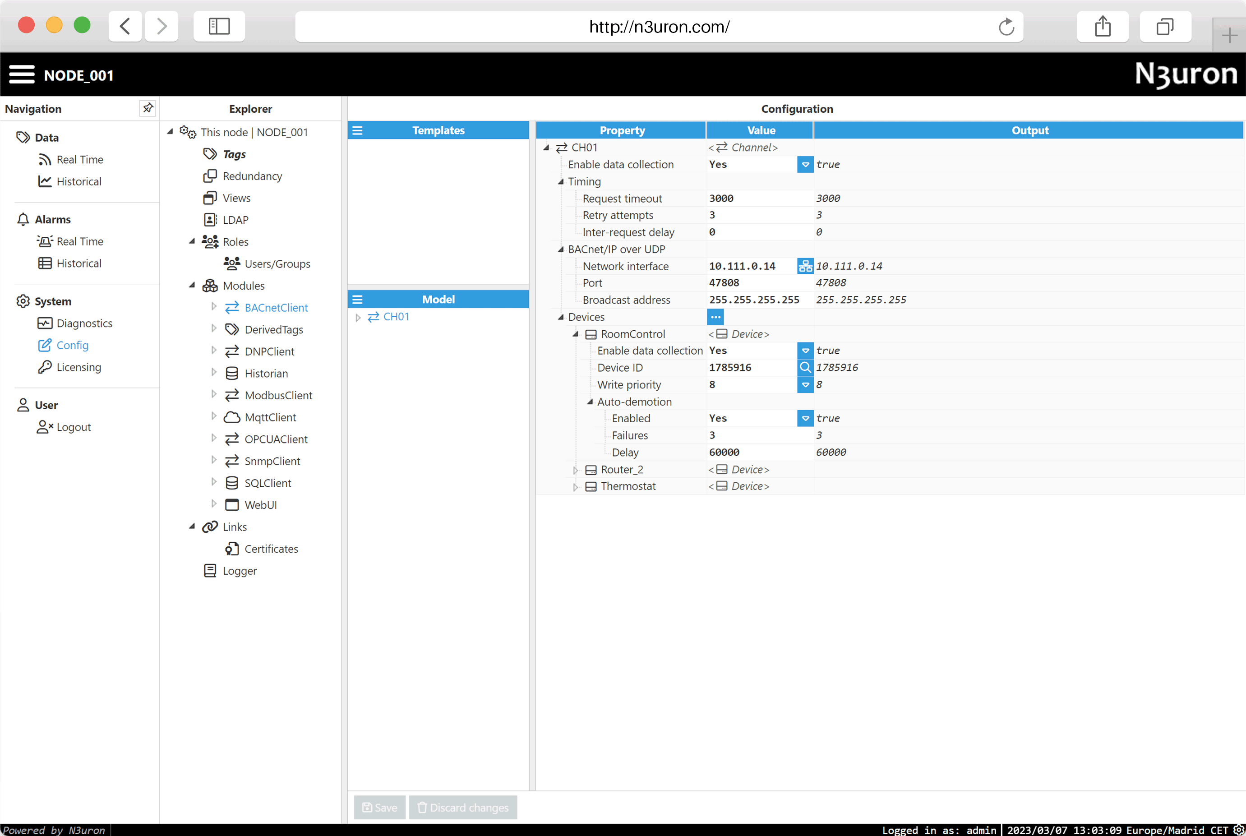Open Diagnostics under System
Screen dimensions: 1246x836
coord(75,323)
